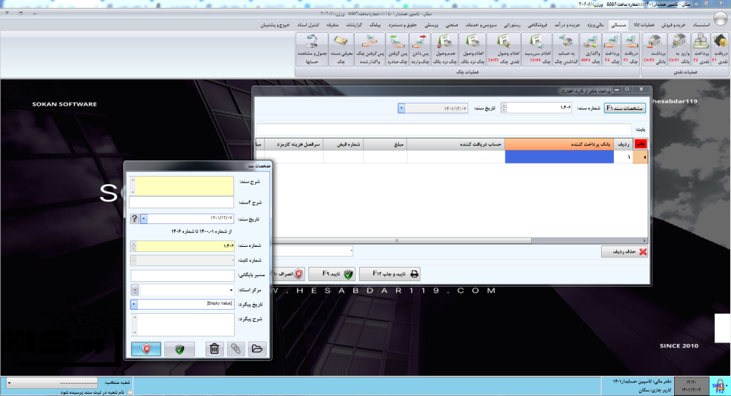
Task: Click the حساب دریافت کننده column header
Action: pos(456,144)
